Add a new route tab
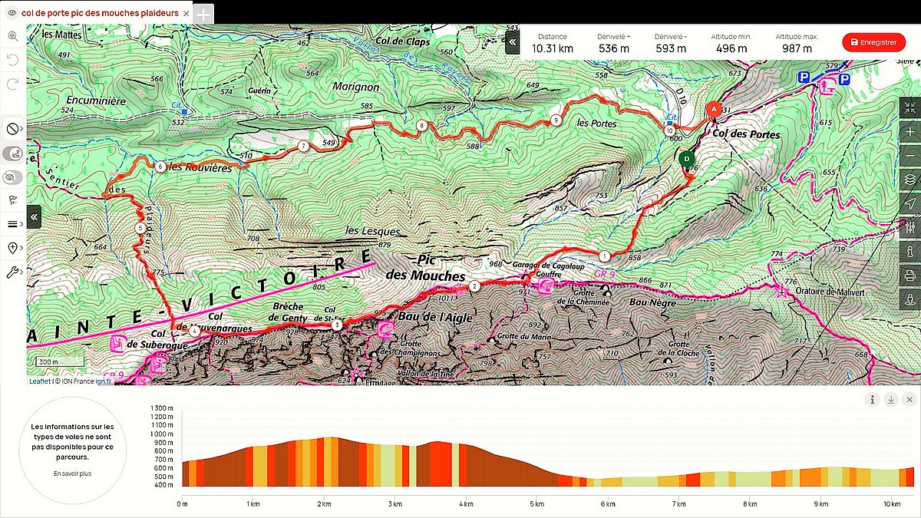The height and width of the screenshot is (518, 921). pyautogui.click(x=203, y=14)
